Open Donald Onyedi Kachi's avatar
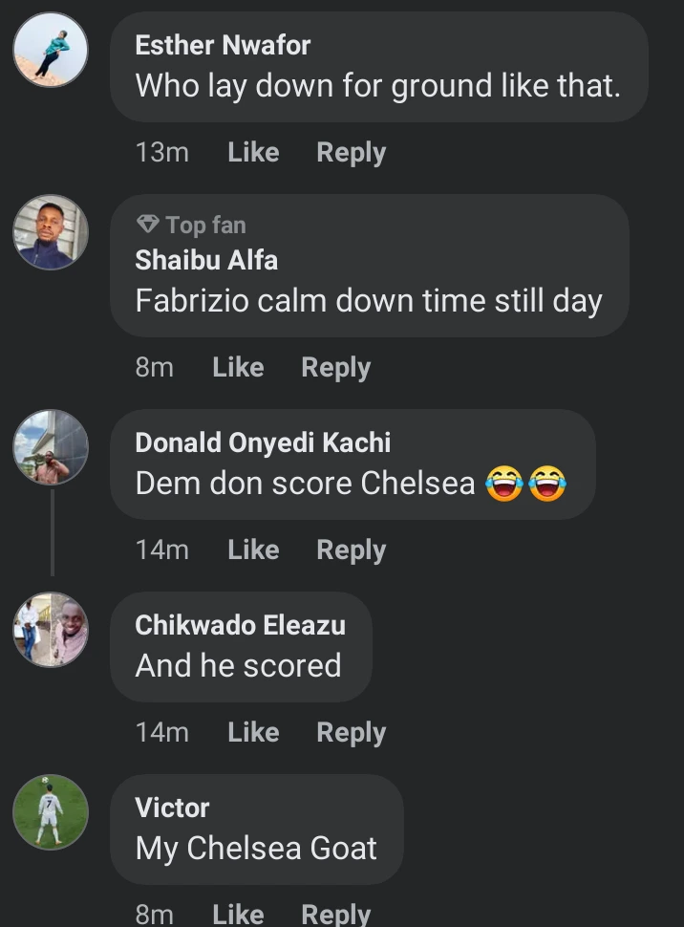684x927 pixels. 51,447
